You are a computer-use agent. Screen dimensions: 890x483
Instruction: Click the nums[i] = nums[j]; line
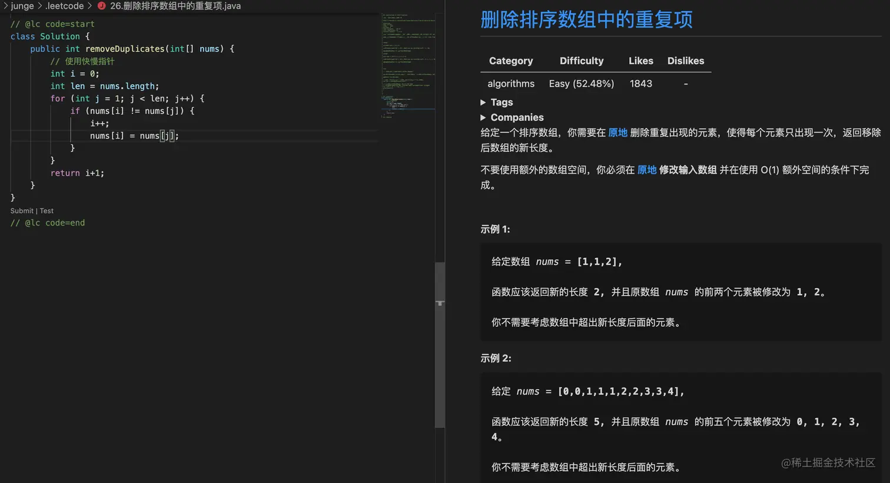click(x=134, y=136)
